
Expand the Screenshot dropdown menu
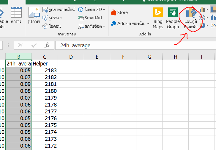pyautogui.click(x=104, y=26)
